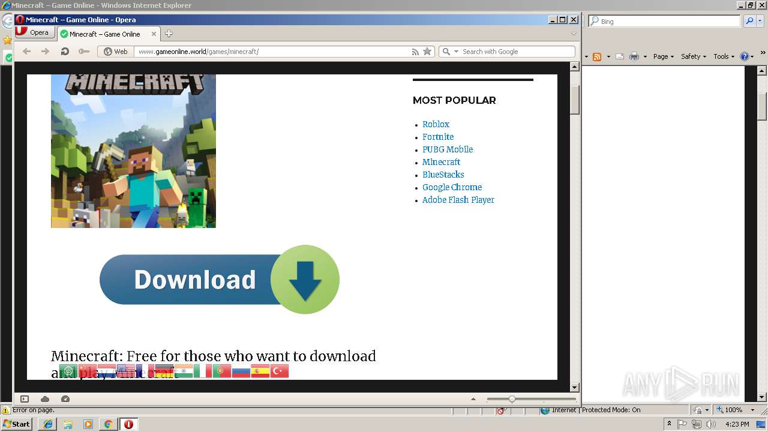Image resolution: width=768 pixels, height=432 pixels.
Task: Open the Google Chrome link
Action: (x=452, y=187)
